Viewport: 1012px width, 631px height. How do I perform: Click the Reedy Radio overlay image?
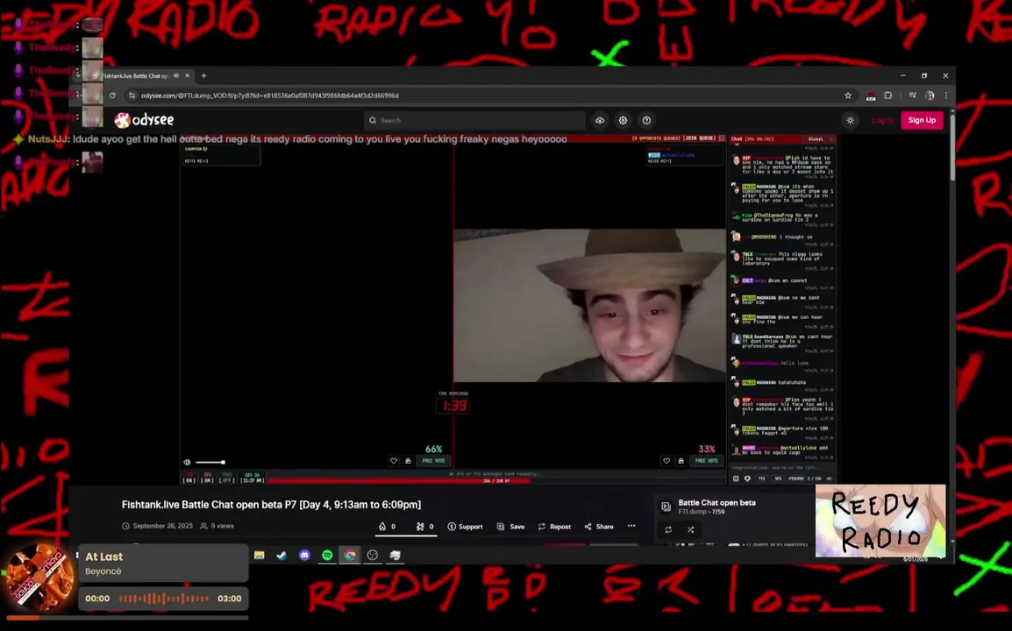point(880,521)
